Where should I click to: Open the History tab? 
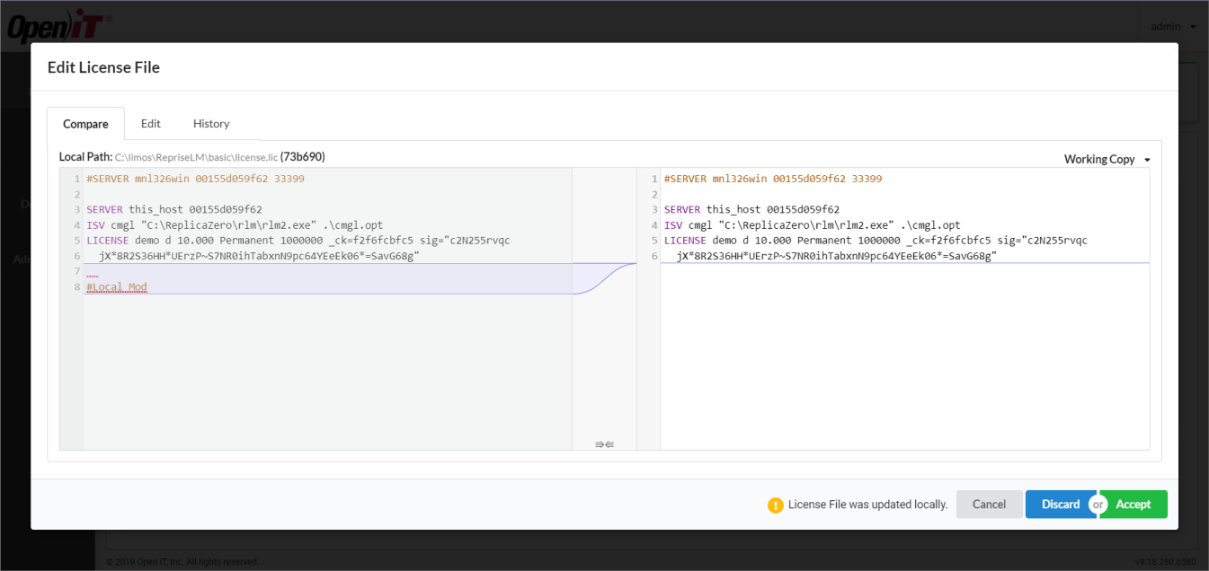pyautogui.click(x=211, y=124)
